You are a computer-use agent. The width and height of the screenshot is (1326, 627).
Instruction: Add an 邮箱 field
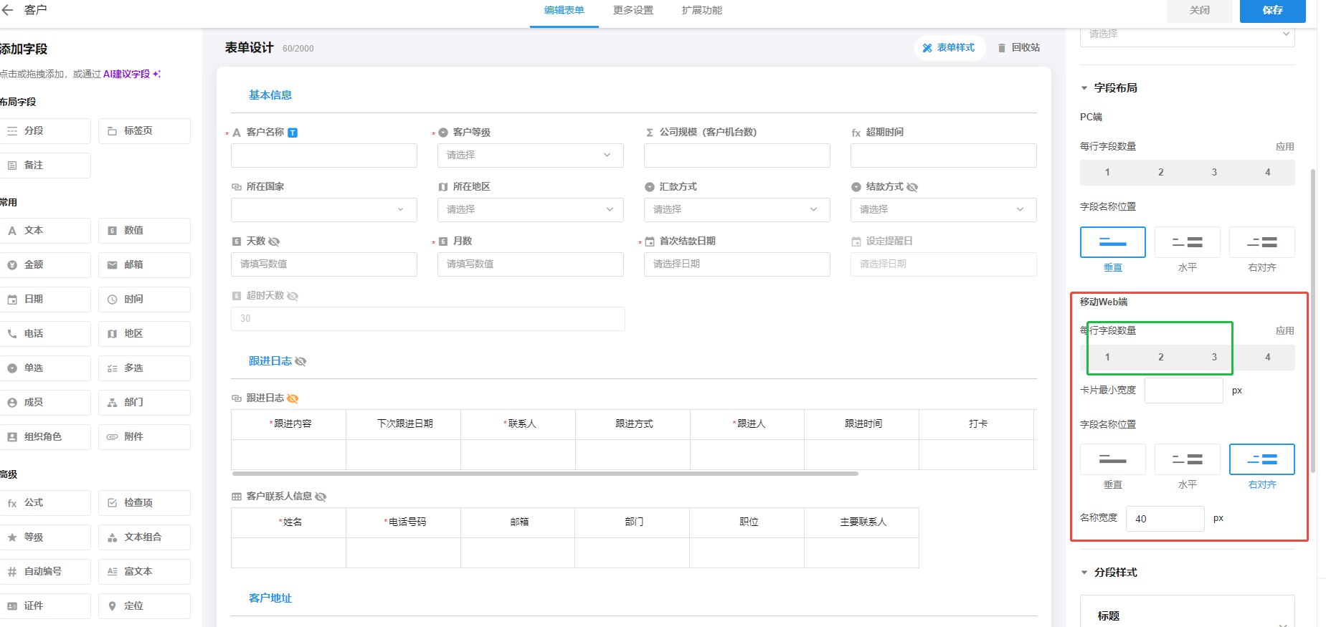tap(144, 265)
